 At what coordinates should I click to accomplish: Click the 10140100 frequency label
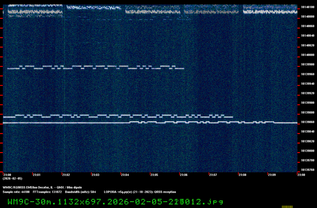coord(307,7)
